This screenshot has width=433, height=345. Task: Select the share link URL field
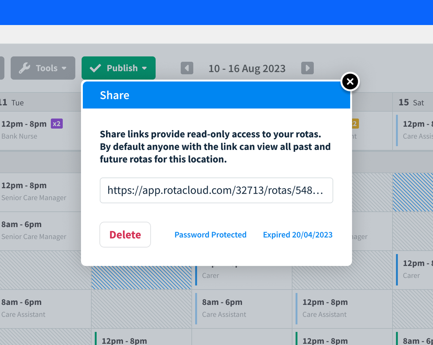click(x=216, y=190)
